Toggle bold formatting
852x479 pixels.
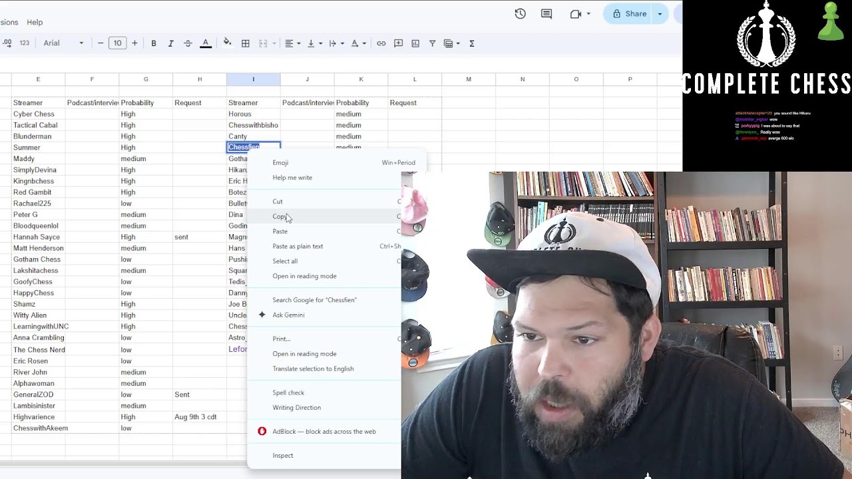pos(154,43)
